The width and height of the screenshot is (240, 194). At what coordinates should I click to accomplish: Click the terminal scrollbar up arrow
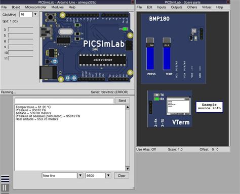pyautogui.click(x=128, y=107)
